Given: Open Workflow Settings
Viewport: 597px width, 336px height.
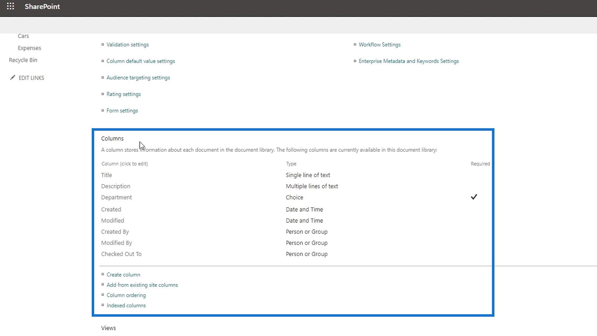Looking at the screenshot, I should point(379,44).
